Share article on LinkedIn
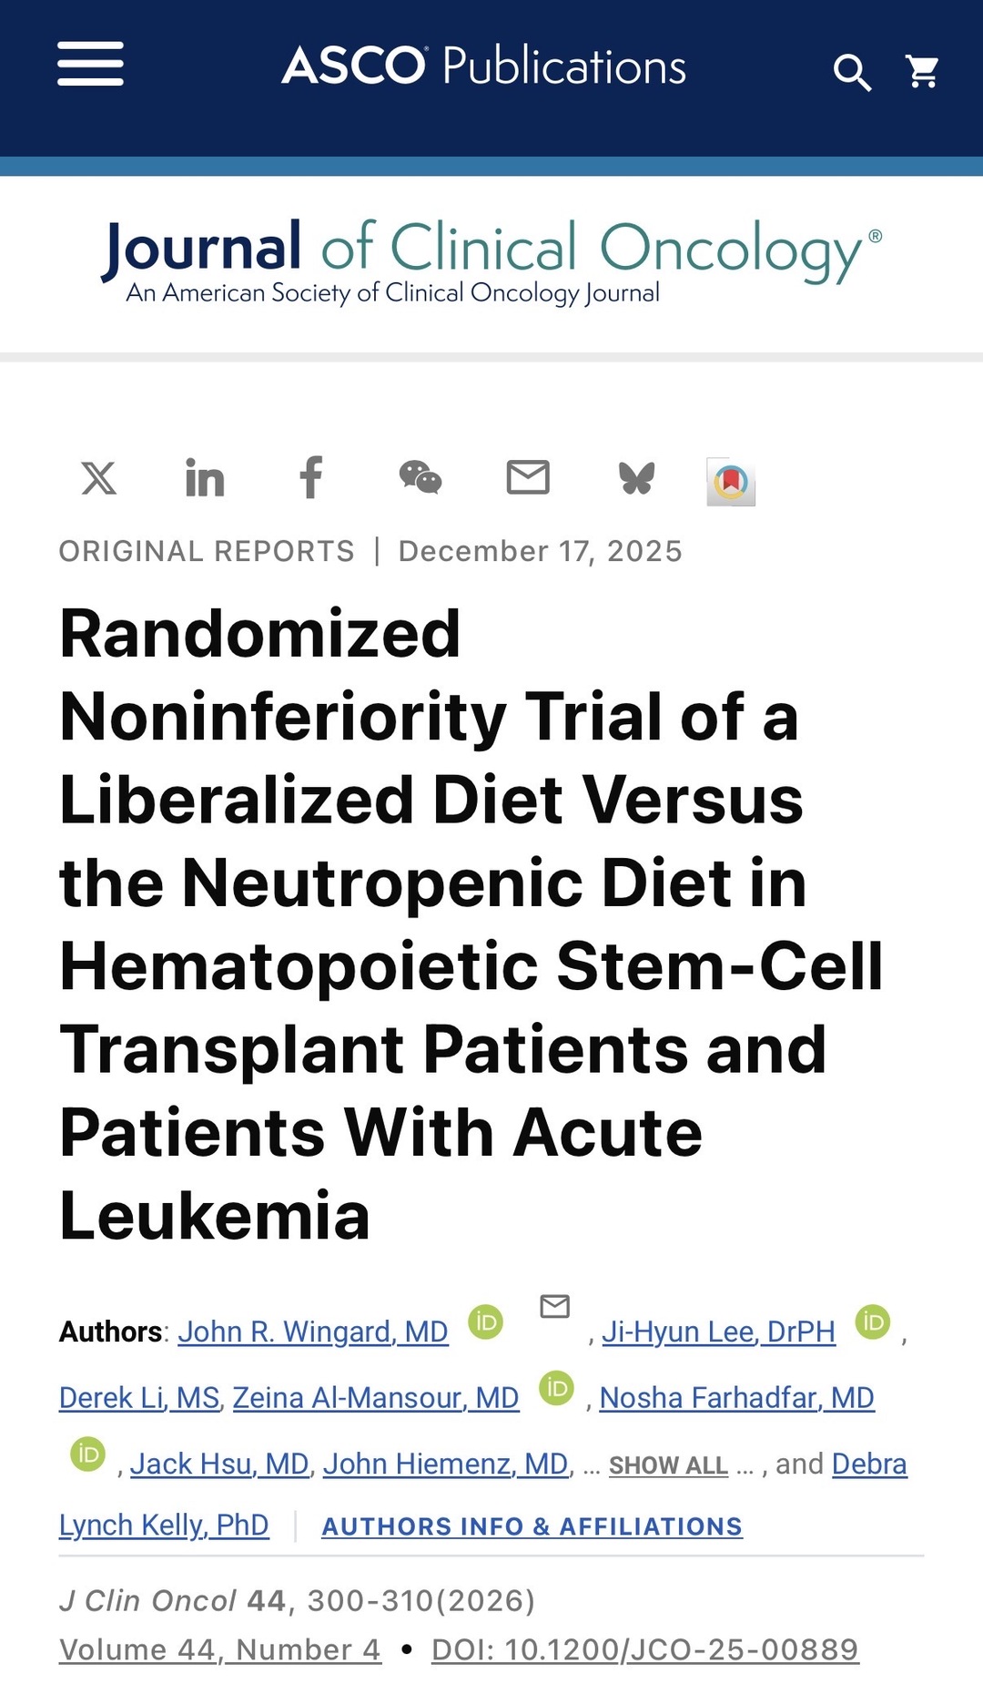 coord(205,478)
